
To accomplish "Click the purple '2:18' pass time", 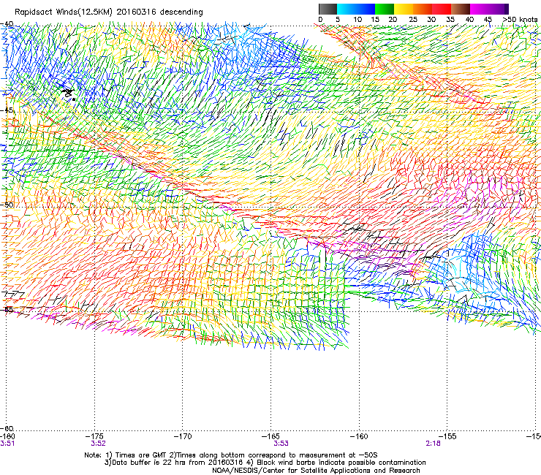I will (433, 444).
